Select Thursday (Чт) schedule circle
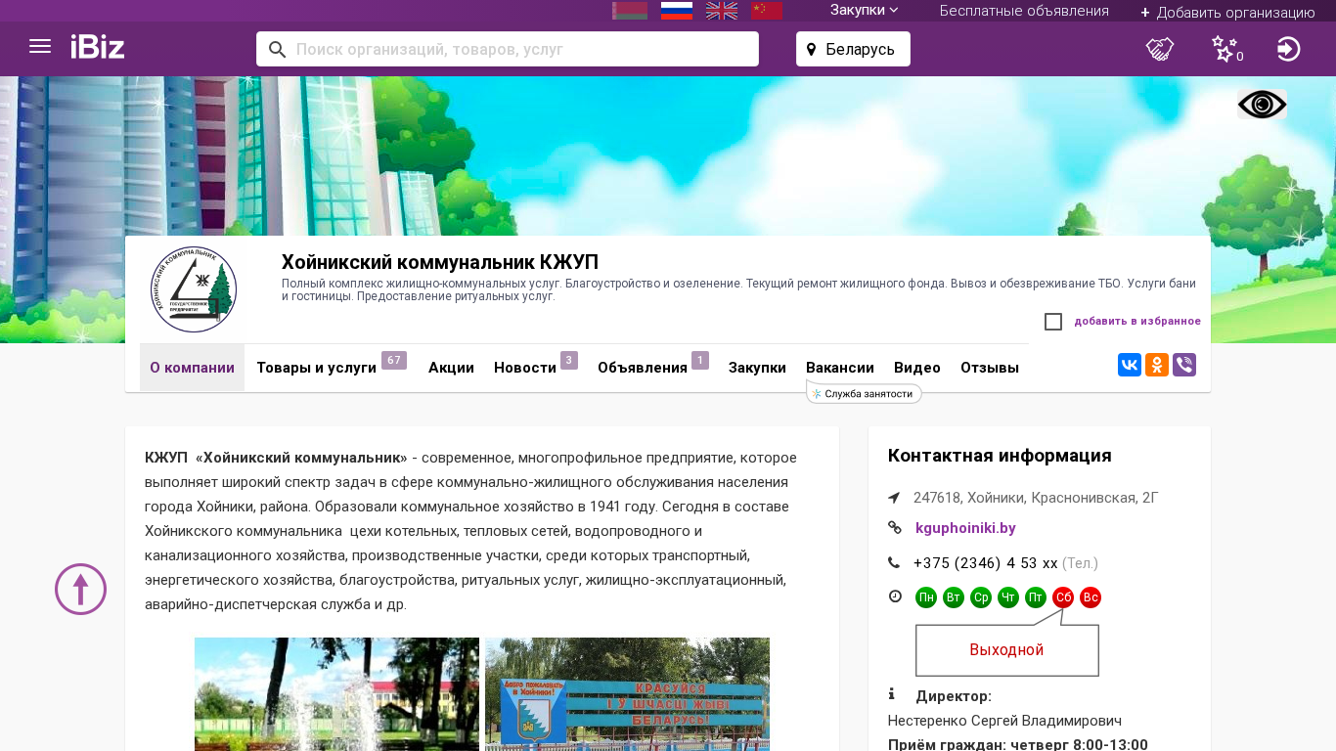The image size is (1336, 751). click(x=1008, y=597)
